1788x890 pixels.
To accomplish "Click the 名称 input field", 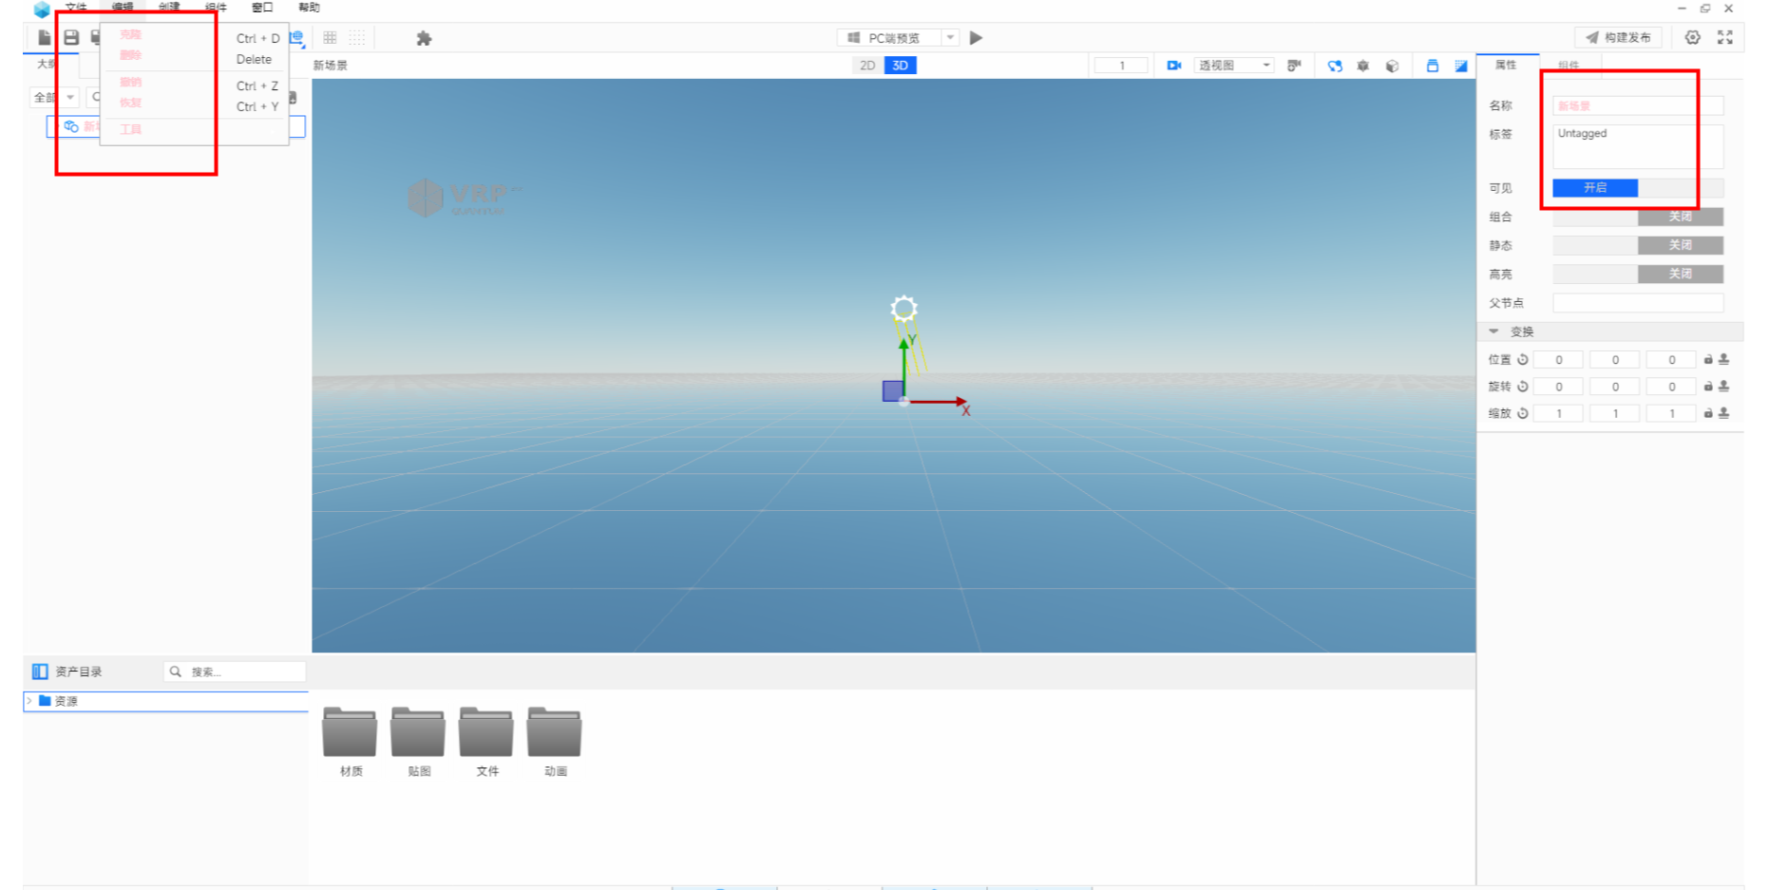I will [x=1638, y=105].
